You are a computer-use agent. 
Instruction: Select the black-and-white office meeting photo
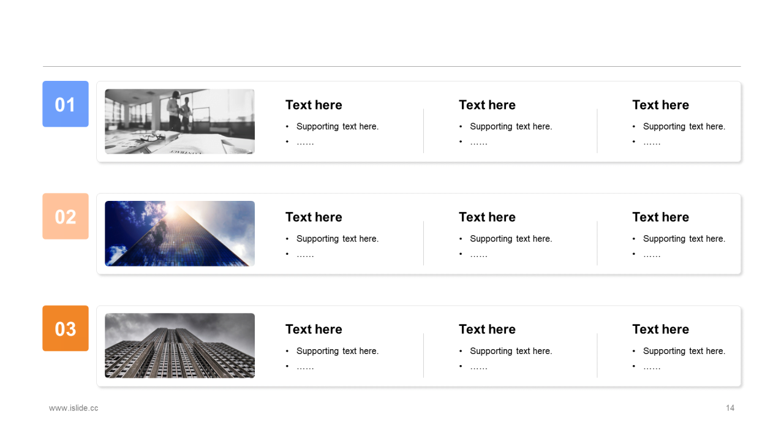point(179,121)
